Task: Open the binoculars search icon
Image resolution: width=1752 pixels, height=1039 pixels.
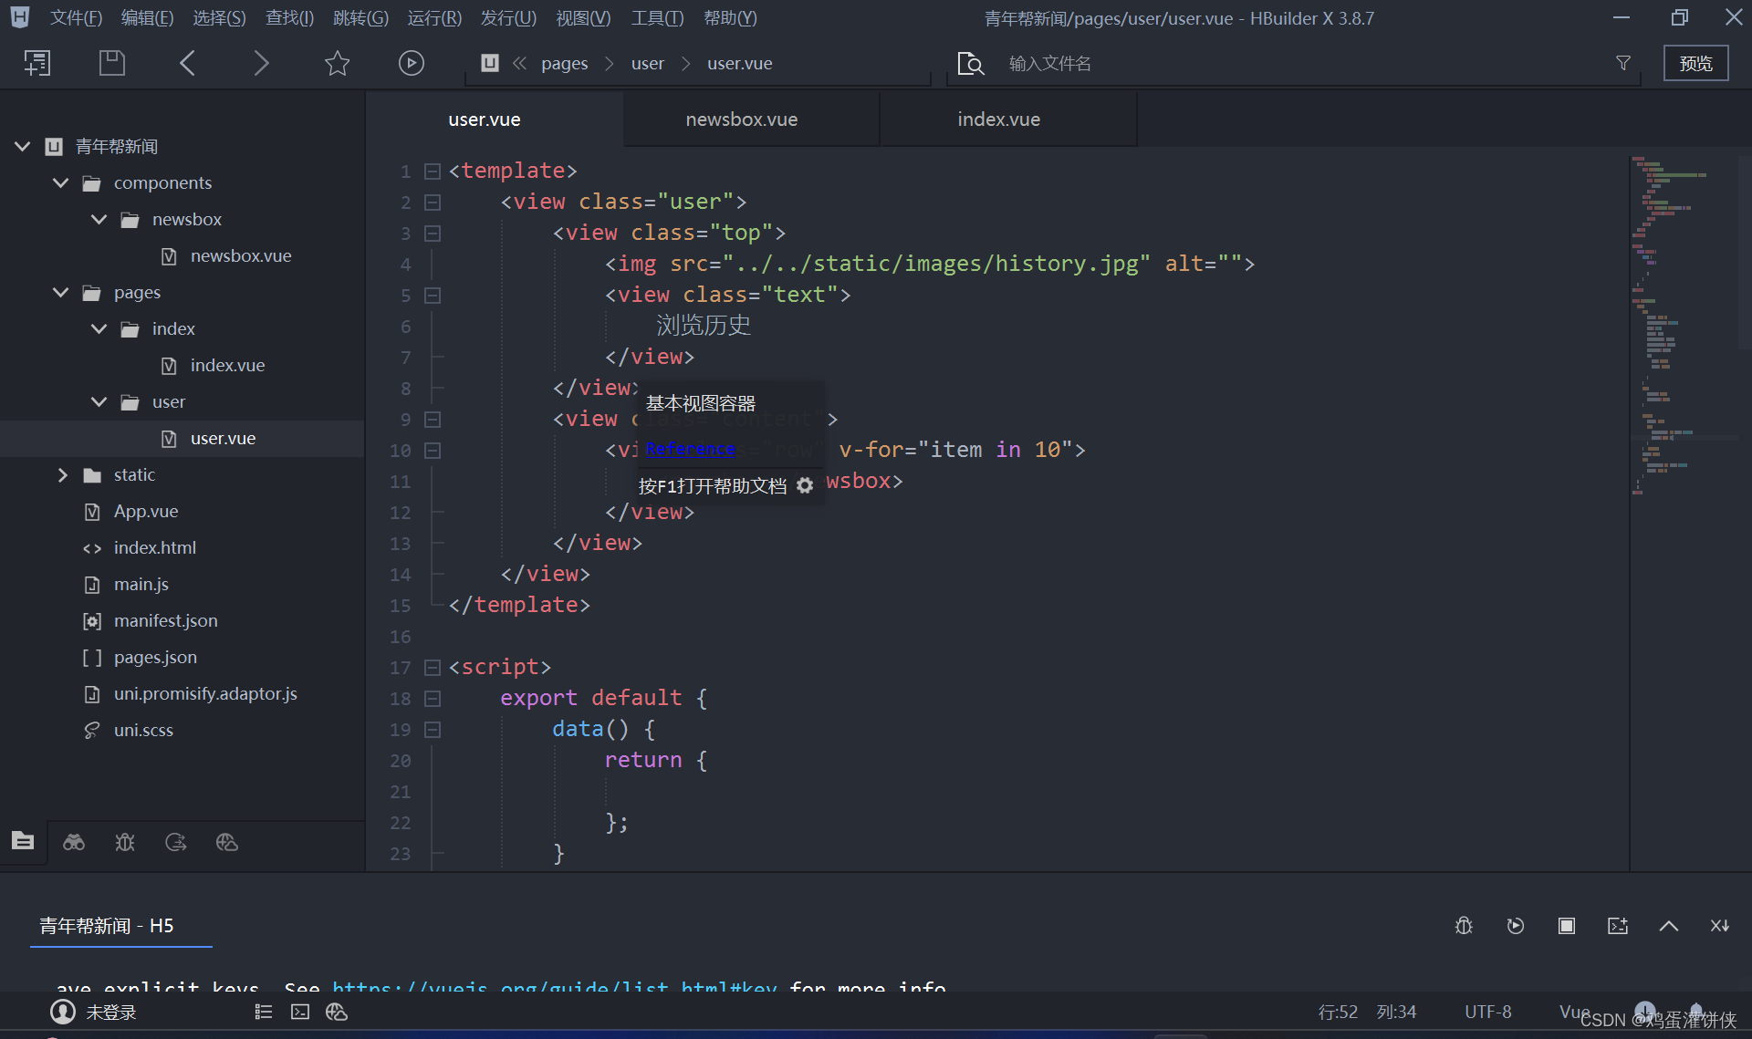Action: coord(74,842)
